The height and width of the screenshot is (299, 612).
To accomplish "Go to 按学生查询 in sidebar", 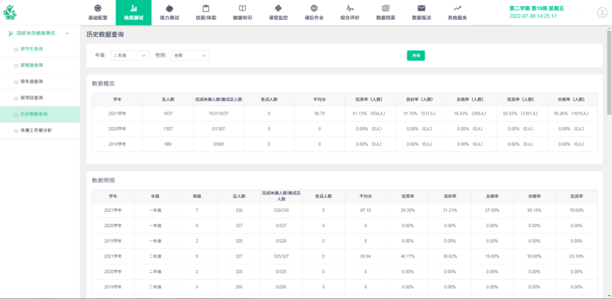I will pyautogui.click(x=40, y=49).
